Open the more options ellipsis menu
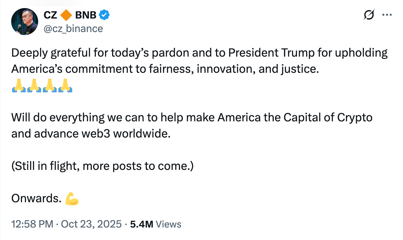The width and height of the screenshot is (403, 240). tap(387, 14)
